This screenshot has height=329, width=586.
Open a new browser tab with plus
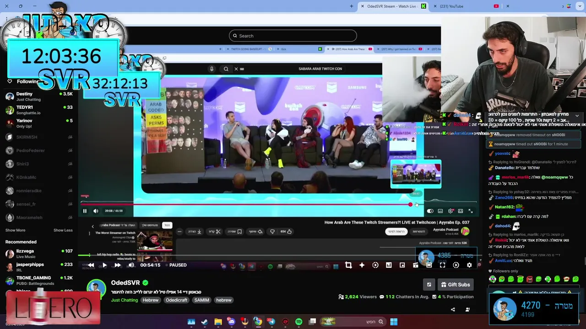(352, 6)
